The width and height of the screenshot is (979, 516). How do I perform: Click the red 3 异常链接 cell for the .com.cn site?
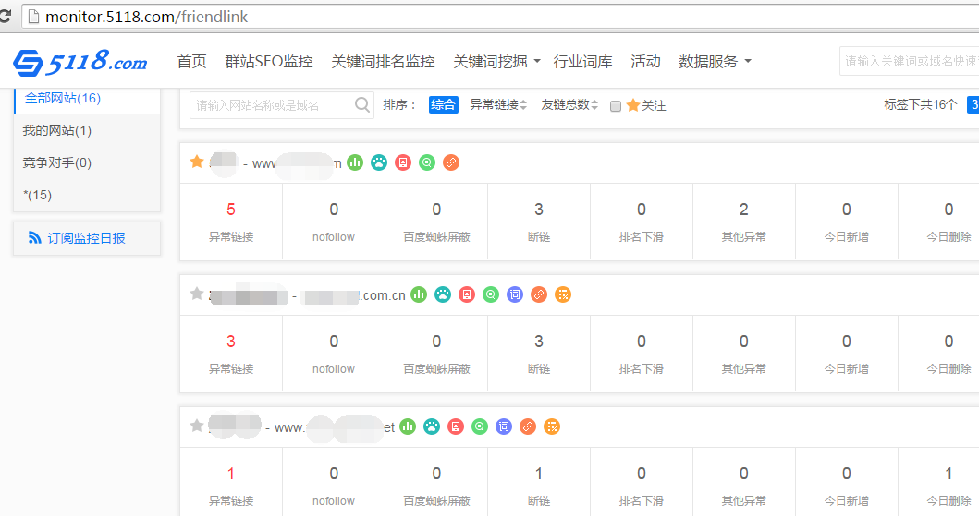[231, 354]
